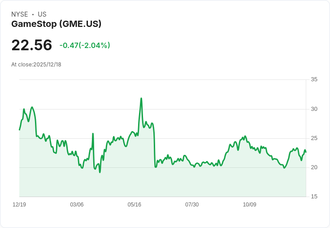Click the 25 label on the price axis
The image size is (330, 228).
tap(314, 138)
